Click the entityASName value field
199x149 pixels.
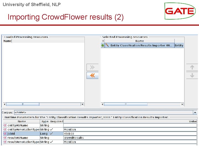(x=130, y=125)
